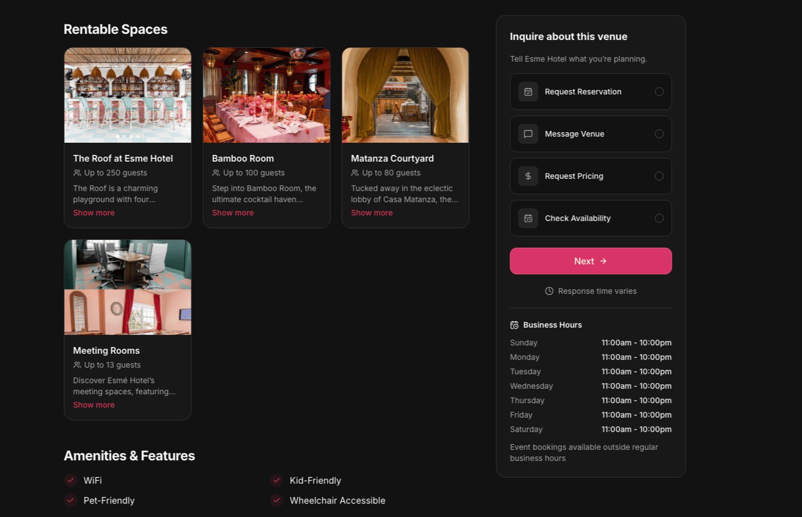Viewport: 802px width, 517px height.
Task: Expand Show more for Bamboo Room
Action: [233, 213]
